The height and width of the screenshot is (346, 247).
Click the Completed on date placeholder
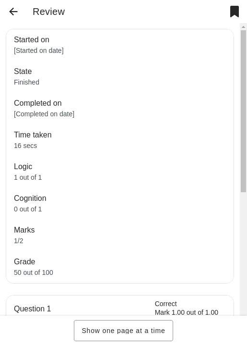(x=44, y=114)
